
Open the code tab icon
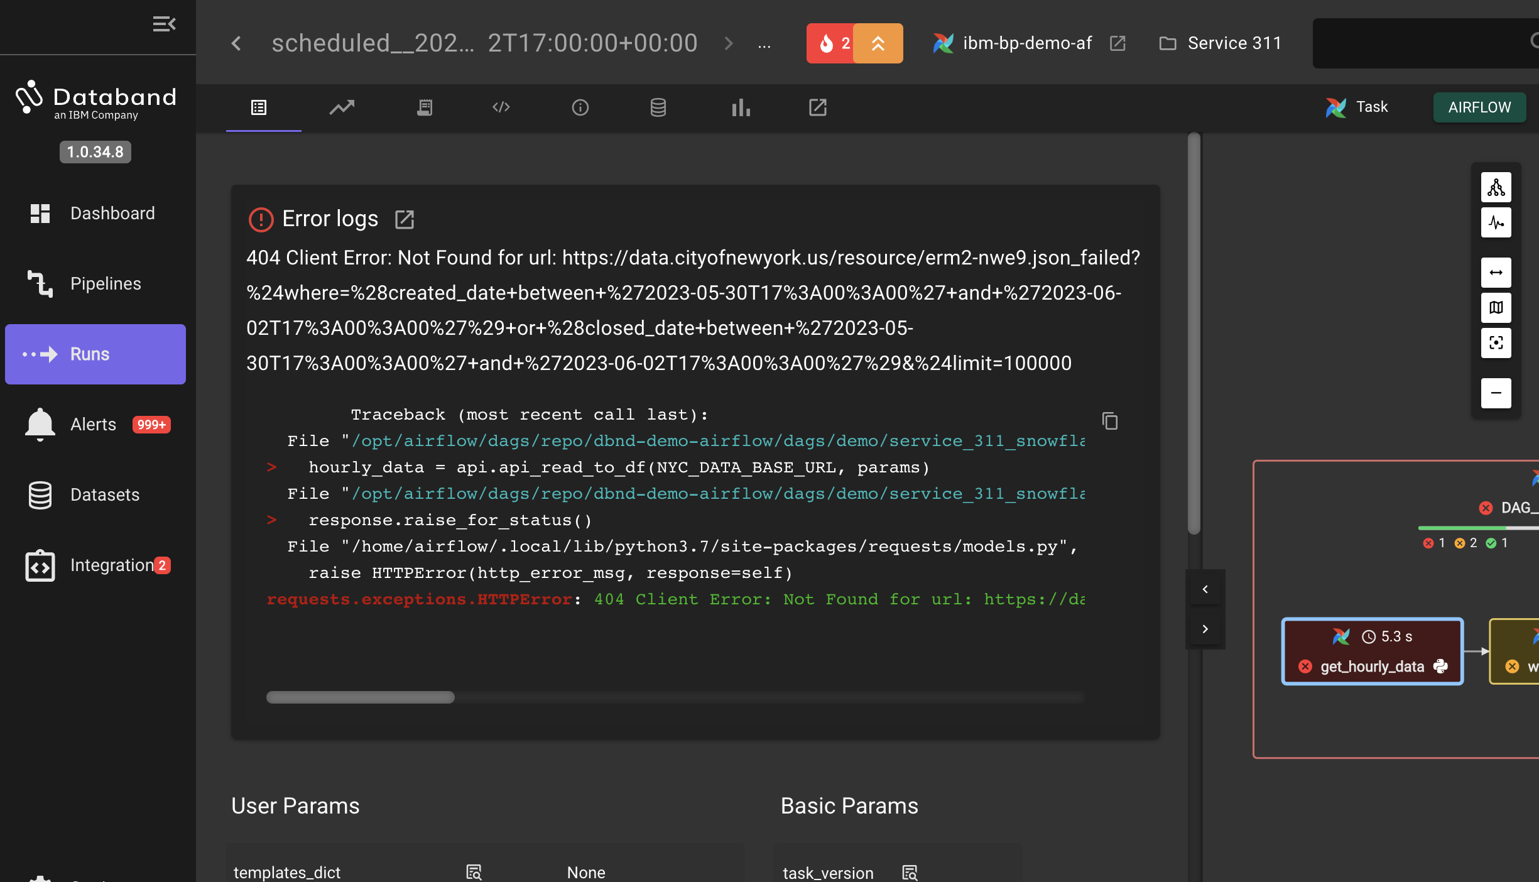[x=501, y=107]
